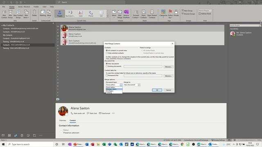The image size is (262, 147).
Task: Click the taskbar search box
Action: (30, 144)
